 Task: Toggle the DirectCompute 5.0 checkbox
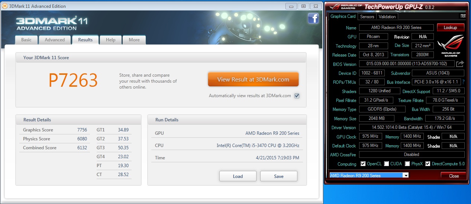428,164
